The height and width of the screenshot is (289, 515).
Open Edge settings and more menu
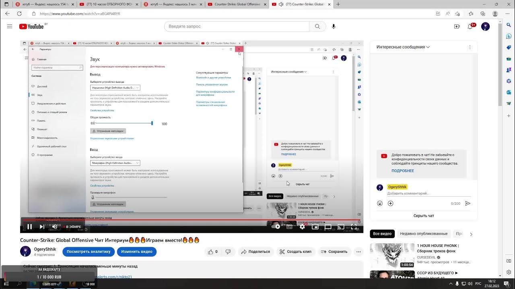pyautogui.click(x=508, y=14)
